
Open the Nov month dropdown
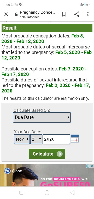tap(22, 139)
